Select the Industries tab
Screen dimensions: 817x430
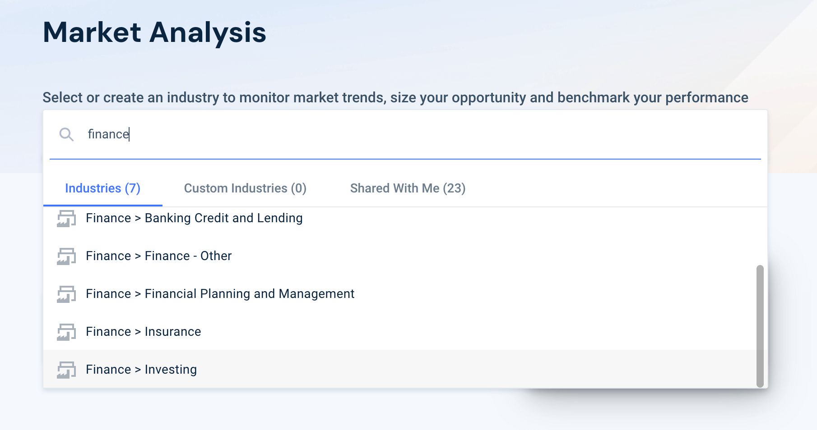tap(102, 188)
